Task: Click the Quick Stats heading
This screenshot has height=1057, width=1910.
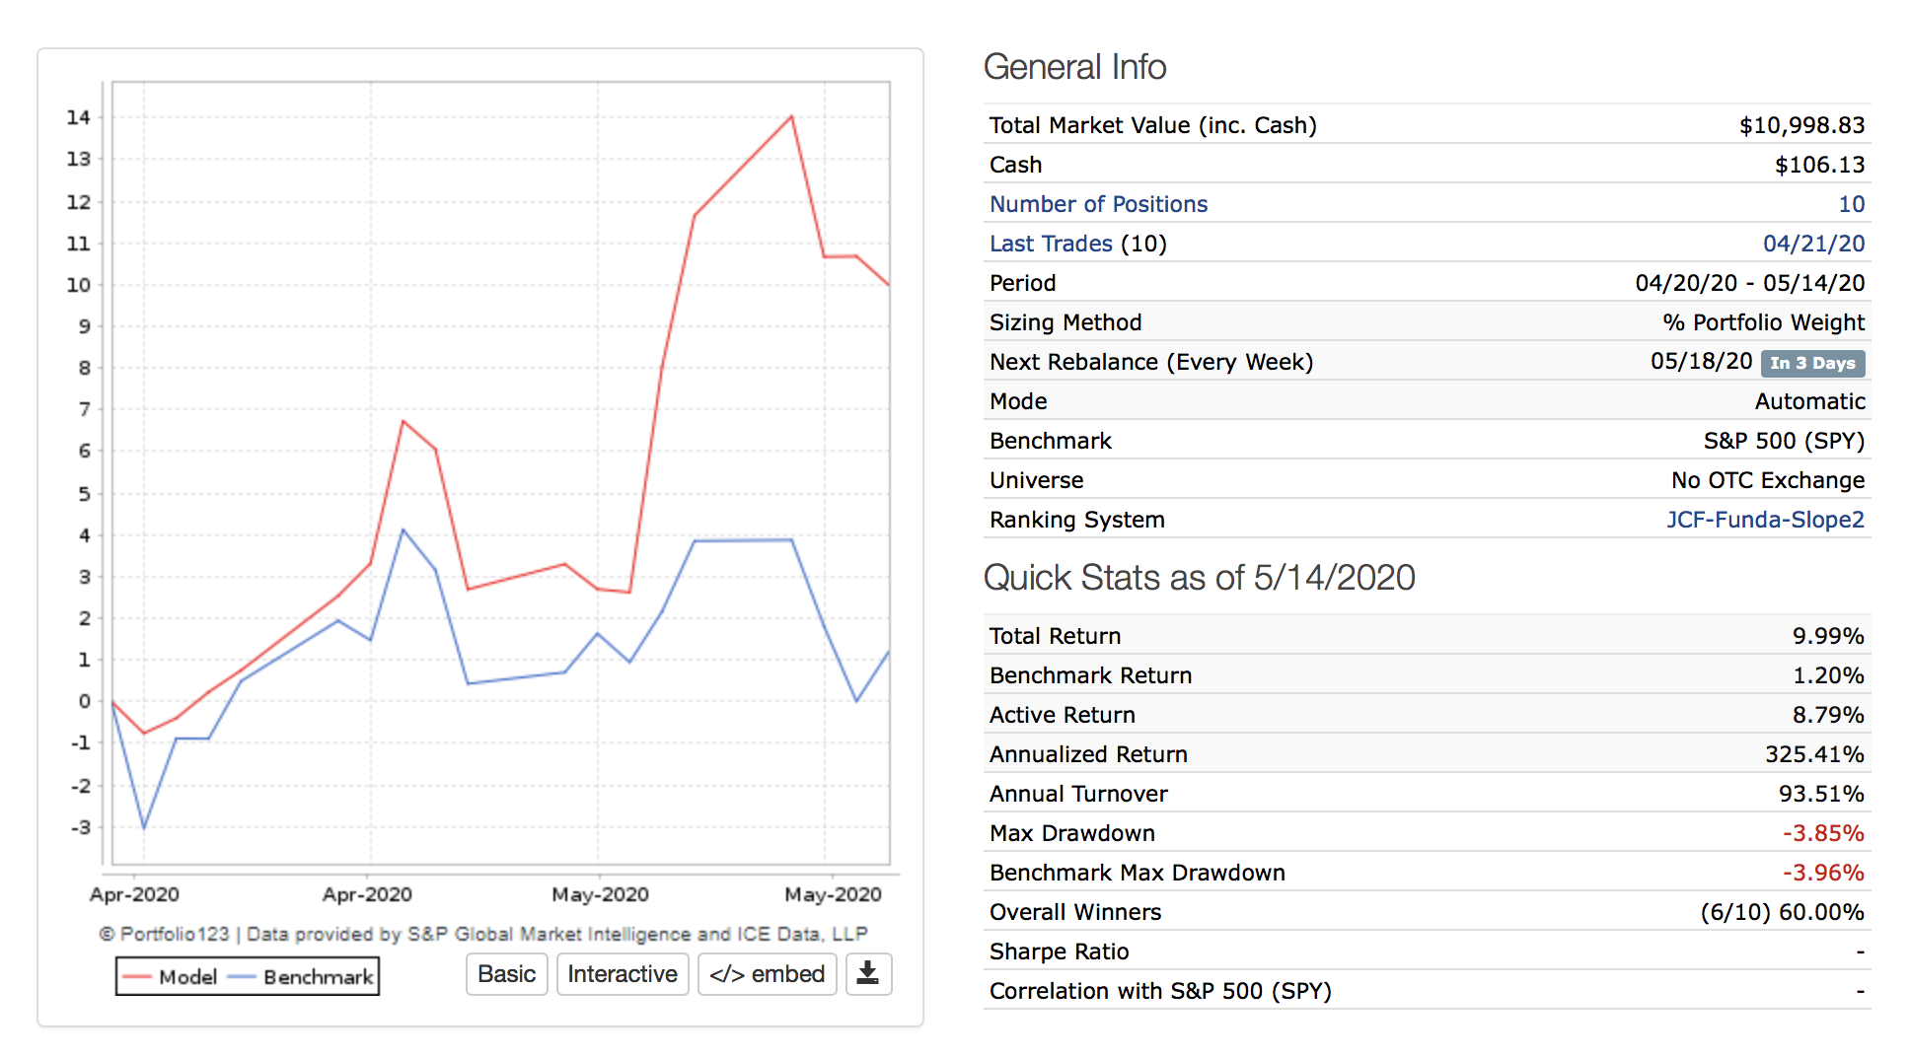Action: pyautogui.click(x=1199, y=578)
